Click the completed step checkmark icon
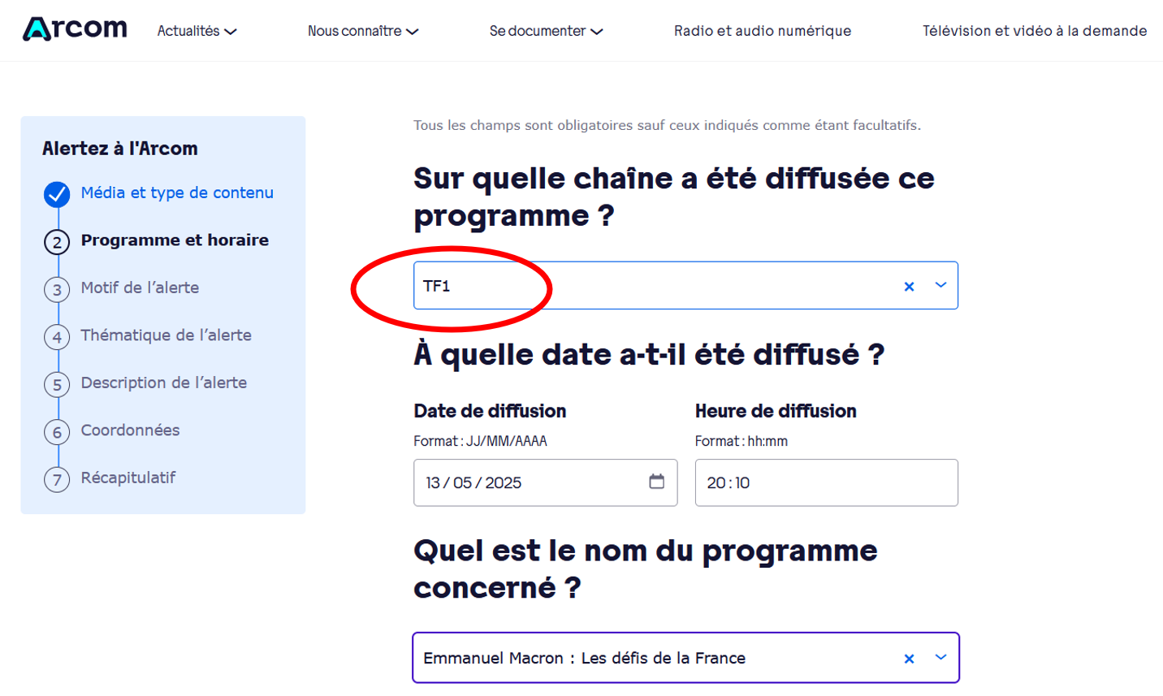 point(57,194)
